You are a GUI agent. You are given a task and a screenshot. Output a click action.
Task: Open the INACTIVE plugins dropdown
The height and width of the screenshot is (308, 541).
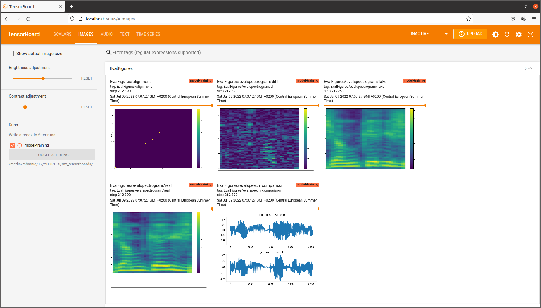[x=429, y=34]
